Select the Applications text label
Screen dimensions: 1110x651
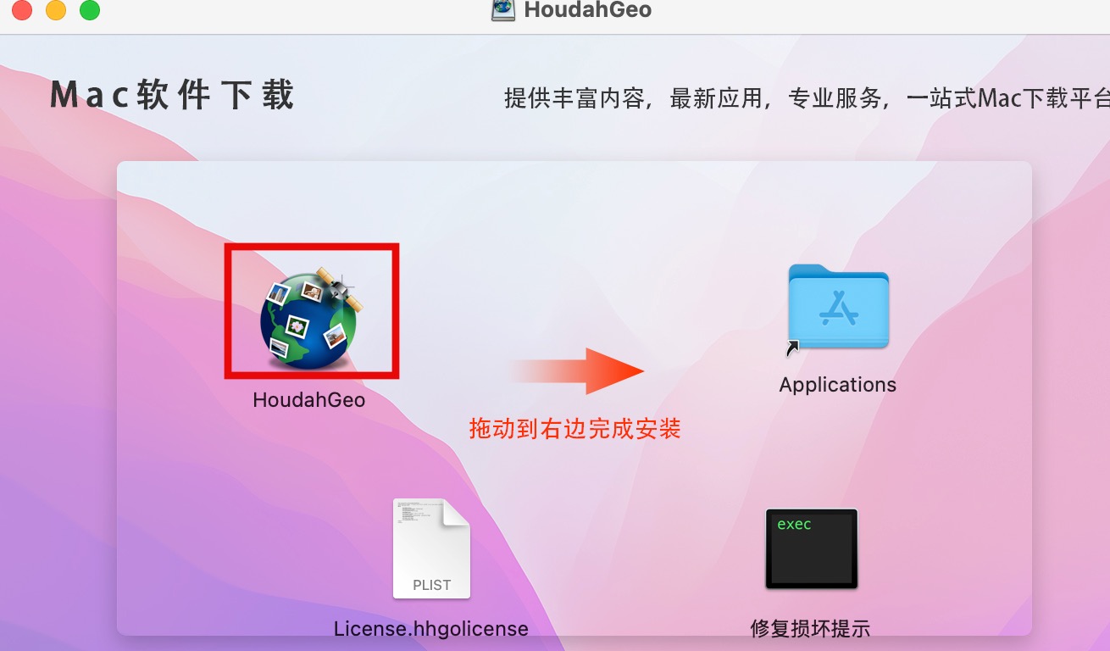tap(838, 385)
